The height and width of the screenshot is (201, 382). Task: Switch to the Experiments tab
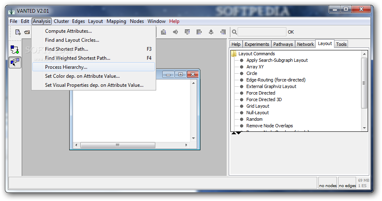(x=257, y=44)
